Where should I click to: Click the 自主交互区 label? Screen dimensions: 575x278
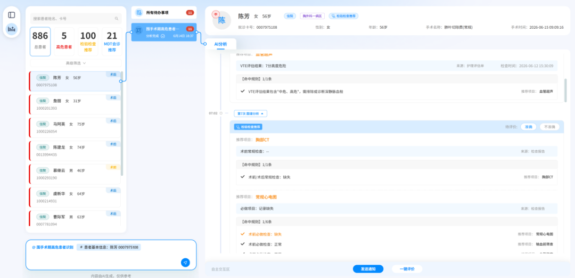click(220, 269)
